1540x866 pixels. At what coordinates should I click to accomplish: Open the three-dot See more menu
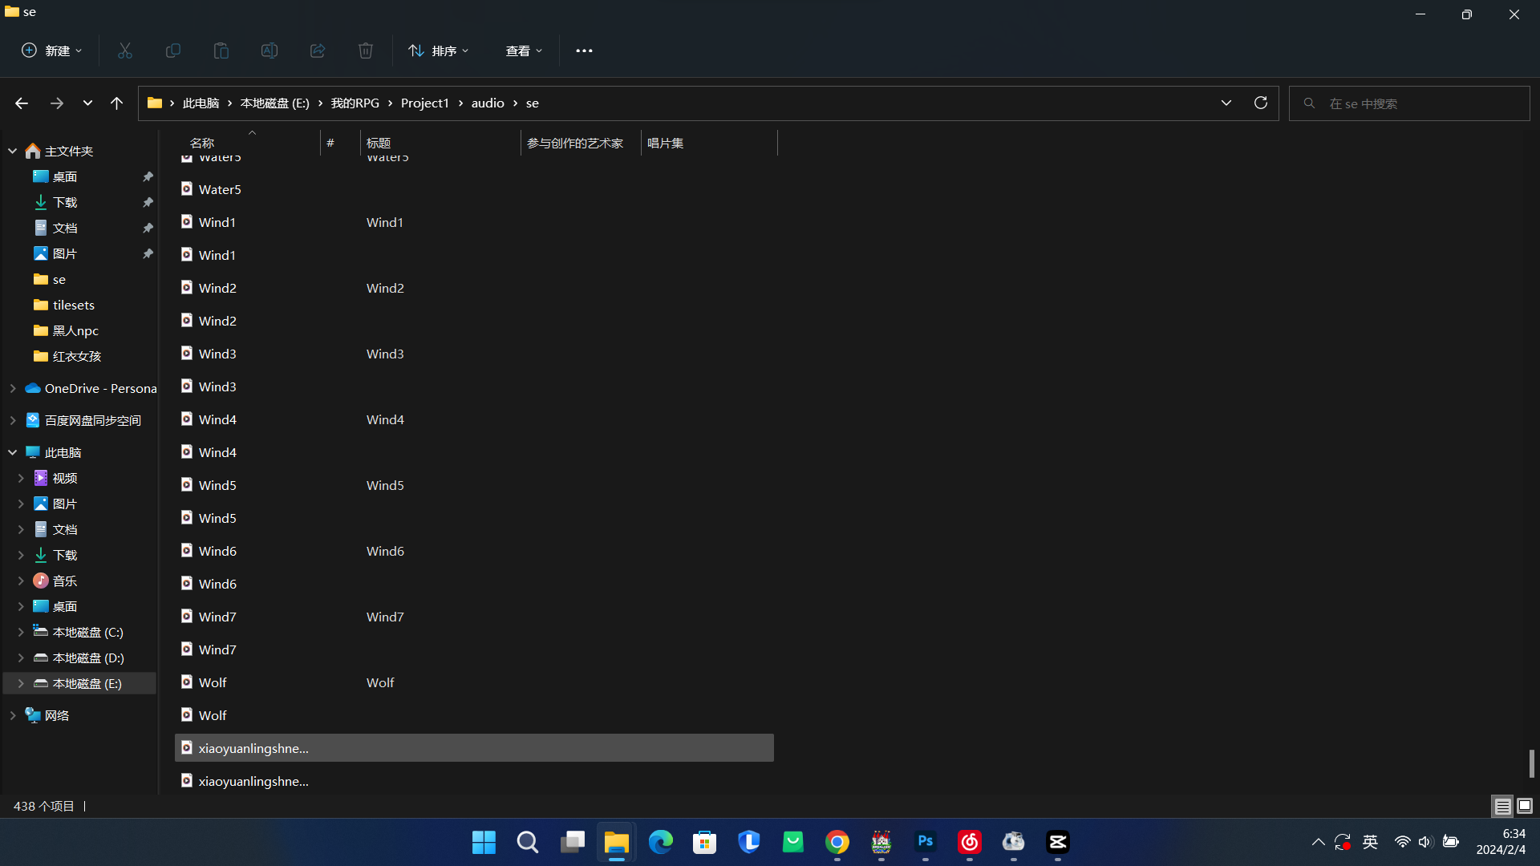coord(584,51)
